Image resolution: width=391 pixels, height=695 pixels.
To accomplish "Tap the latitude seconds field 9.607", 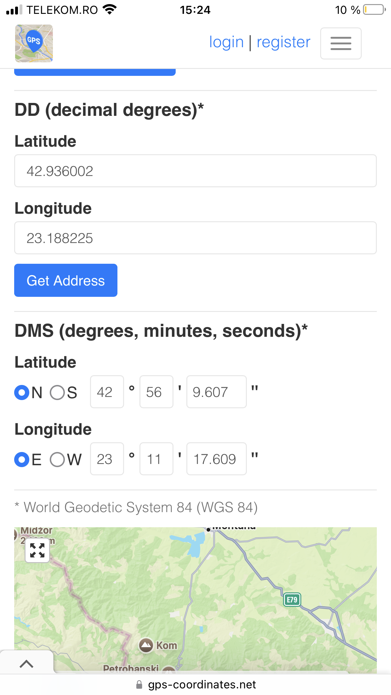I will (216, 392).
